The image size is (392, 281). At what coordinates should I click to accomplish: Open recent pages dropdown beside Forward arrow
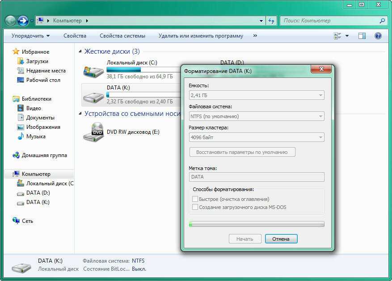coord(32,21)
